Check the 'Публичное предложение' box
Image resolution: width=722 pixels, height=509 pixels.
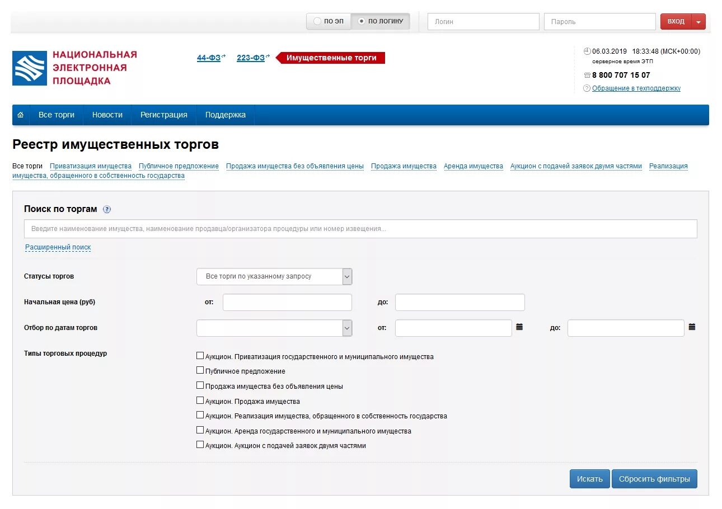point(200,370)
